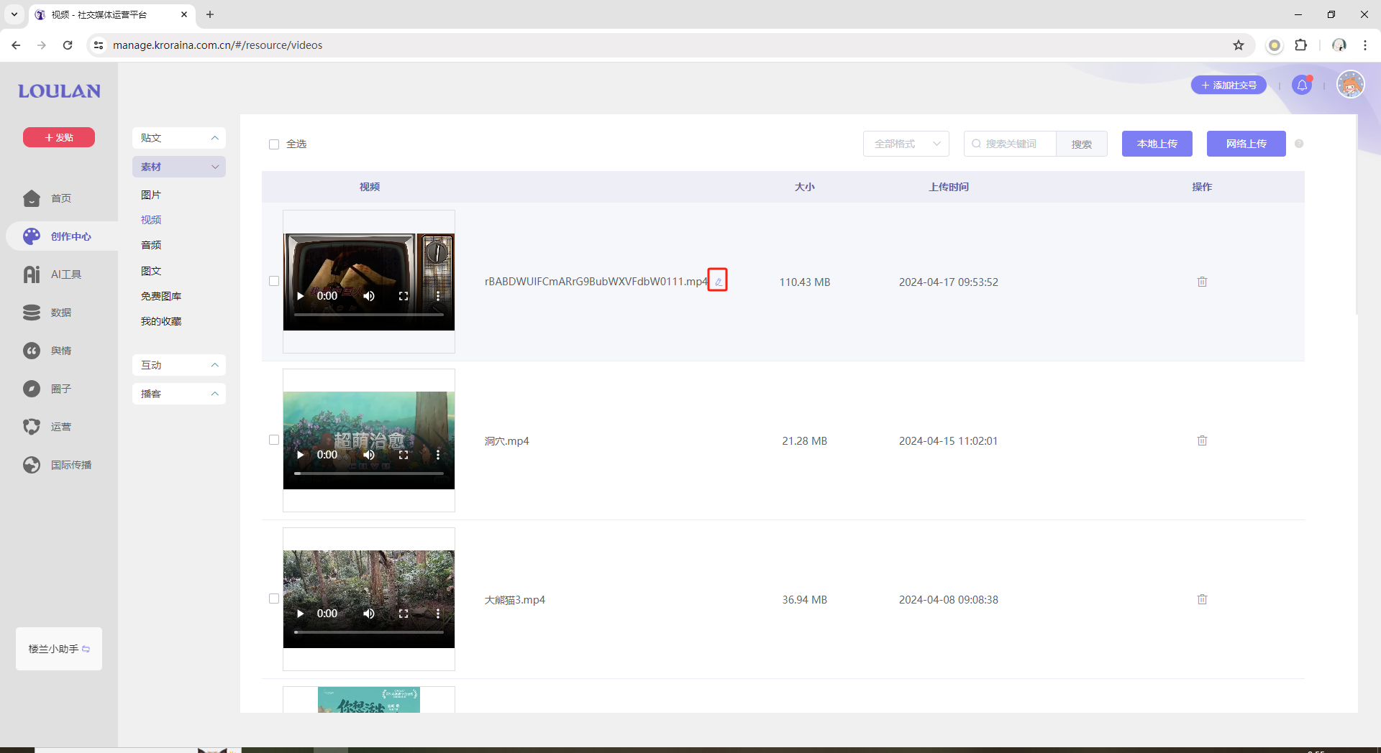Bookmark this page with the star icon
The height and width of the screenshot is (753, 1381).
point(1239,45)
